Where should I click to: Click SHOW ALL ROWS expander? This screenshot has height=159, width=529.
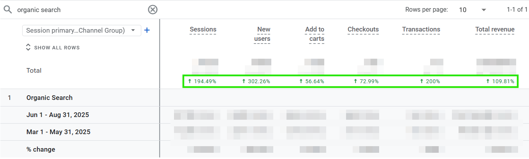[x=53, y=47]
